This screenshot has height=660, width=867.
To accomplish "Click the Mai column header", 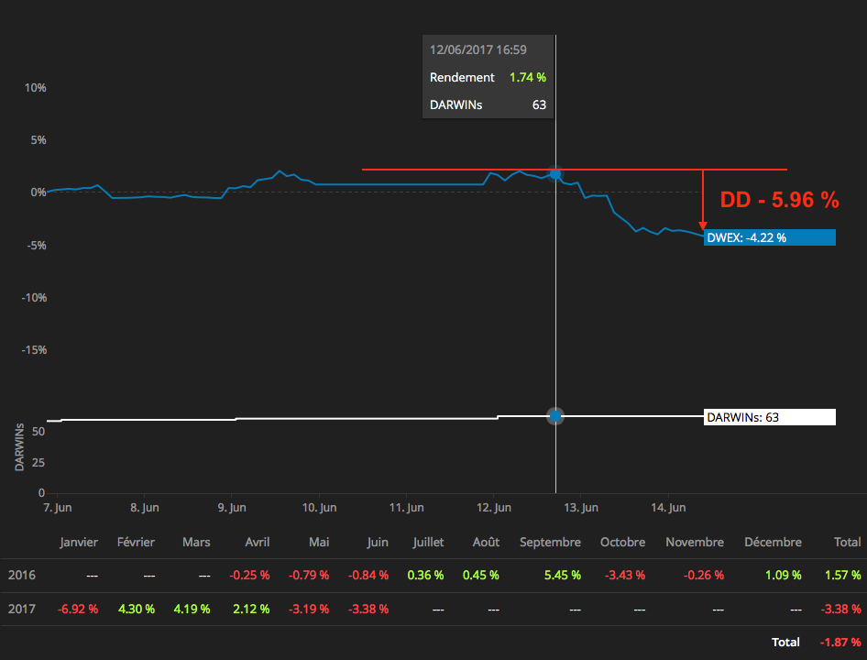I will coord(319,543).
